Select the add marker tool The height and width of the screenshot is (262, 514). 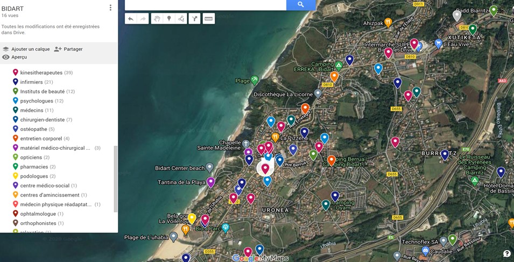click(169, 19)
